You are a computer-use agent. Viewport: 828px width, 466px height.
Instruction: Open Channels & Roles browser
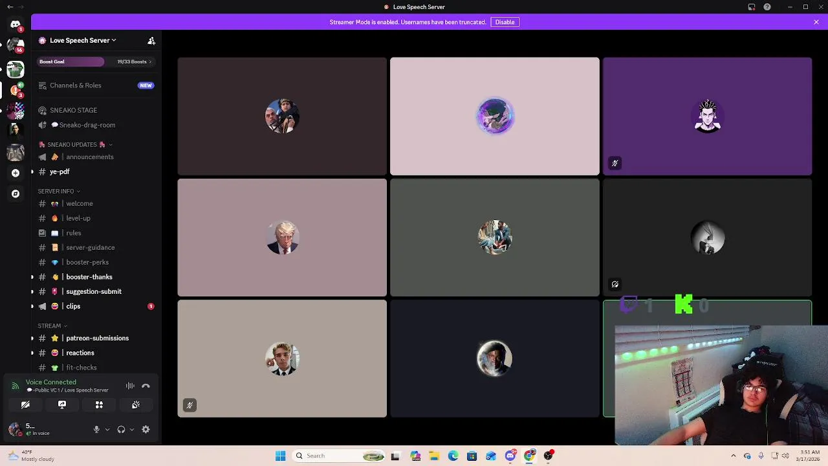pyautogui.click(x=96, y=85)
